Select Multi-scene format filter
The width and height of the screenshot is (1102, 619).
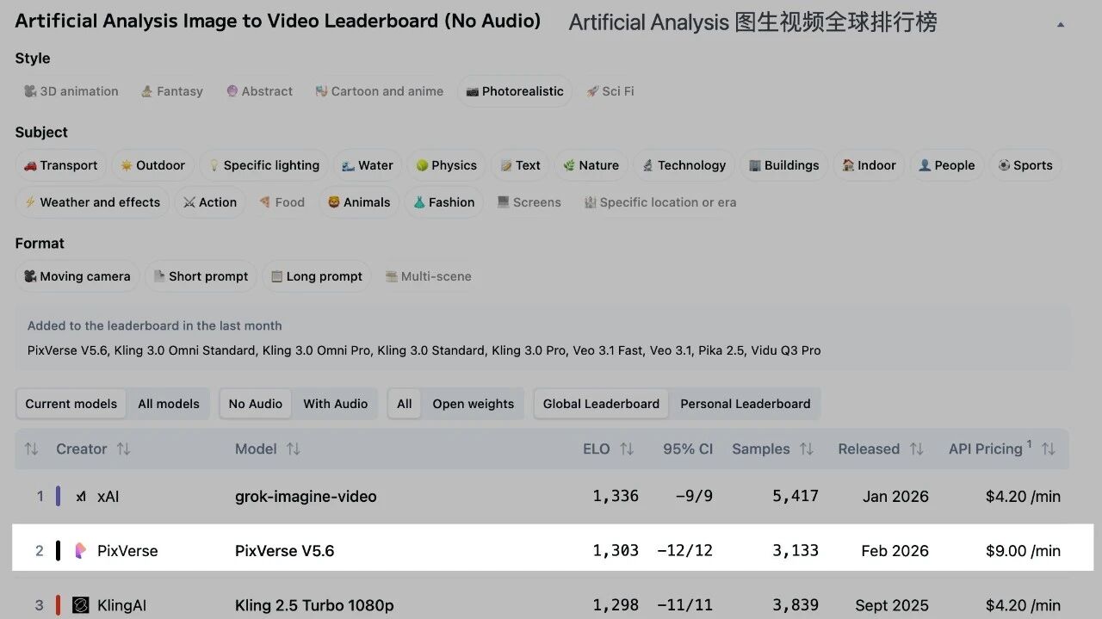(x=428, y=276)
